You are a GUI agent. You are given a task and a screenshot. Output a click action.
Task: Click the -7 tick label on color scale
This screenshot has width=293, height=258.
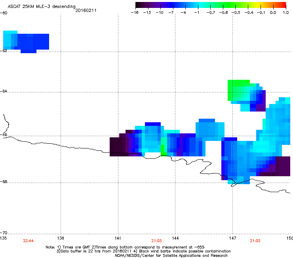click(171, 13)
